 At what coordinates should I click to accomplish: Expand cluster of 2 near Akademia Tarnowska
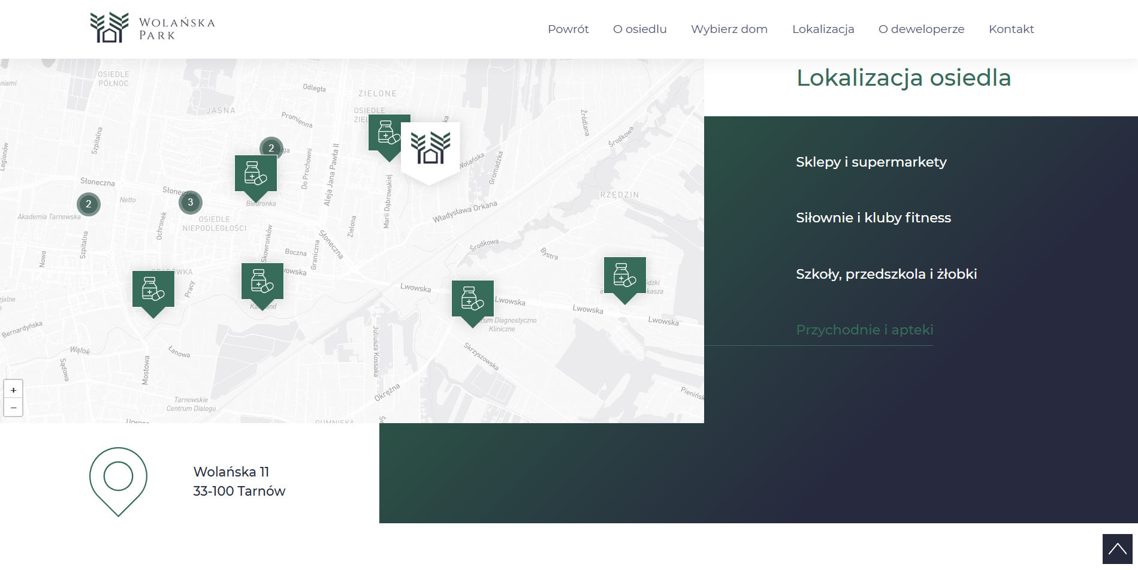point(89,204)
